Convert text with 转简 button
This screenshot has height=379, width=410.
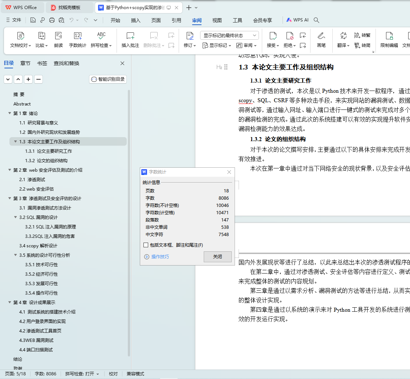click(362, 45)
